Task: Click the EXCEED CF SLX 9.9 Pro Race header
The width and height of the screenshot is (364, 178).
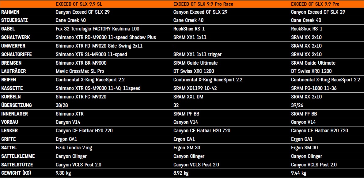Action: click(203, 4)
